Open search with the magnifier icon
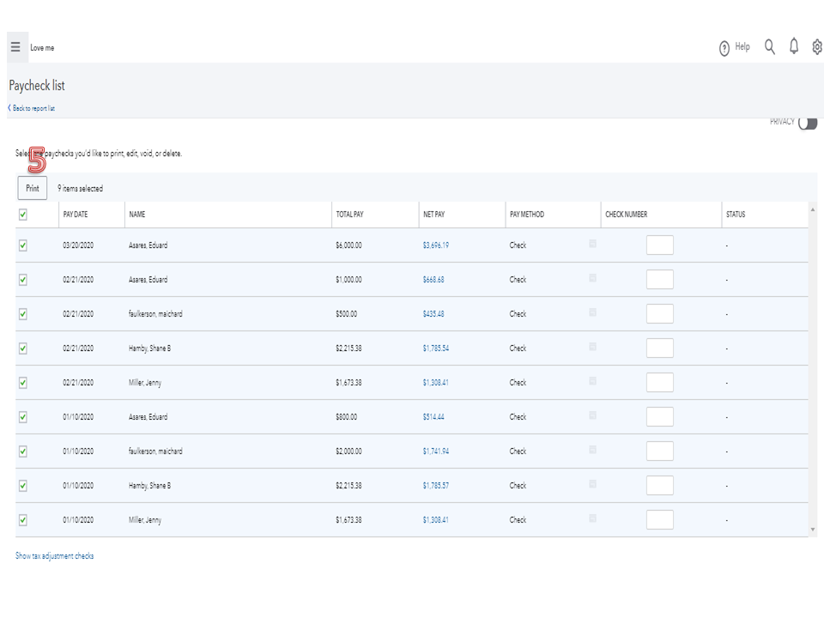Image resolution: width=824 pixels, height=618 pixels. [x=770, y=47]
